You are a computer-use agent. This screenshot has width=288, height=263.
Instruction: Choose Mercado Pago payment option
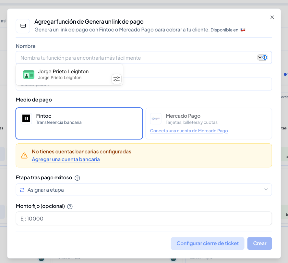pyautogui.click(x=209, y=124)
